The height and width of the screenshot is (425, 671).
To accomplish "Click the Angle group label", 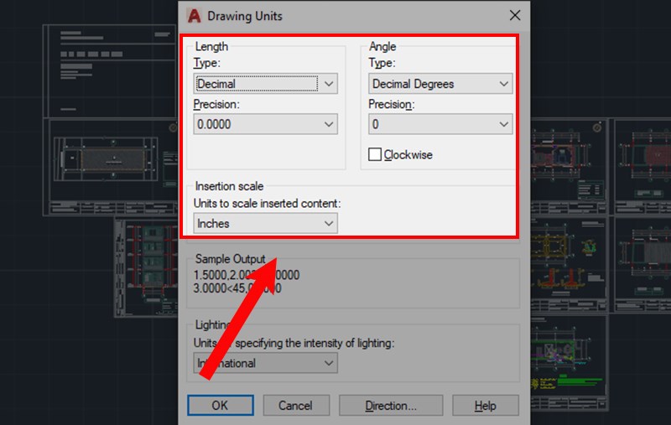I will pos(382,46).
